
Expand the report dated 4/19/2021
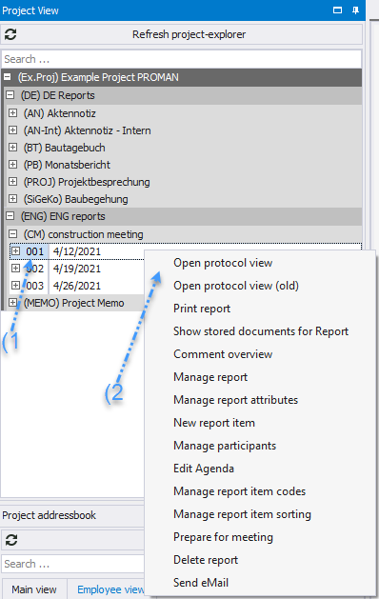coord(15,269)
